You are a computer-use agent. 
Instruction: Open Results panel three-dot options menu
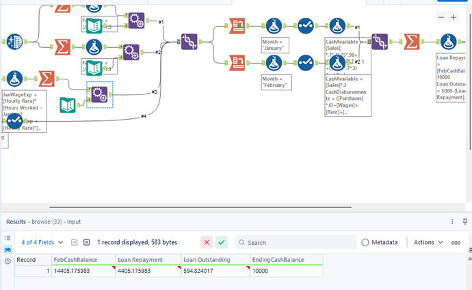pyautogui.click(x=451, y=222)
